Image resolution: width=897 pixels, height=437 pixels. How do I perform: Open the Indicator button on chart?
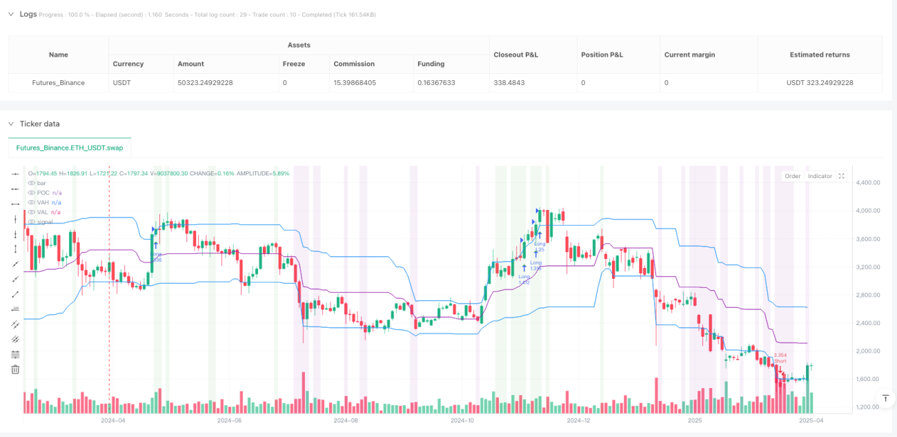[820, 176]
